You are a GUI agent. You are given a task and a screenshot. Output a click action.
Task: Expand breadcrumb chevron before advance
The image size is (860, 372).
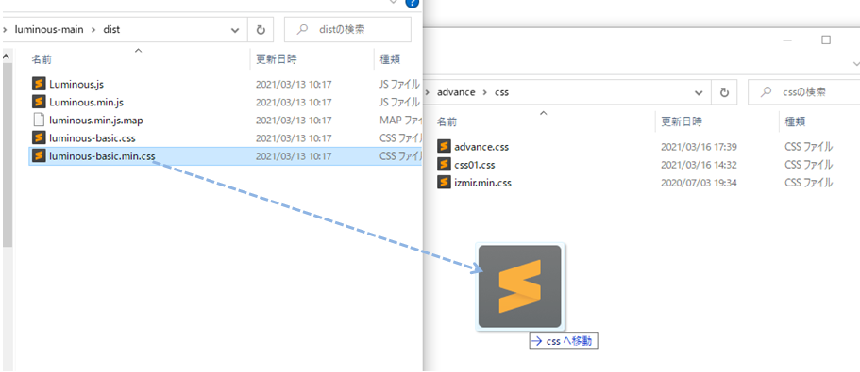click(x=429, y=92)
